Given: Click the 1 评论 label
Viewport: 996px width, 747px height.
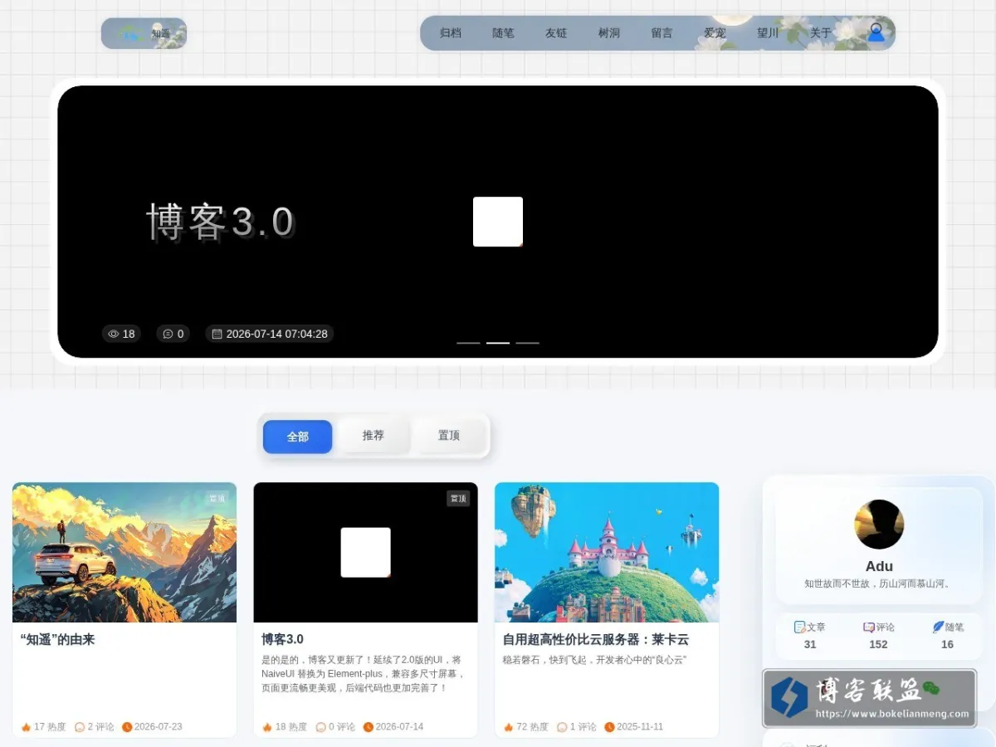Looking at the screenshot, I should [x=583, y=727].
